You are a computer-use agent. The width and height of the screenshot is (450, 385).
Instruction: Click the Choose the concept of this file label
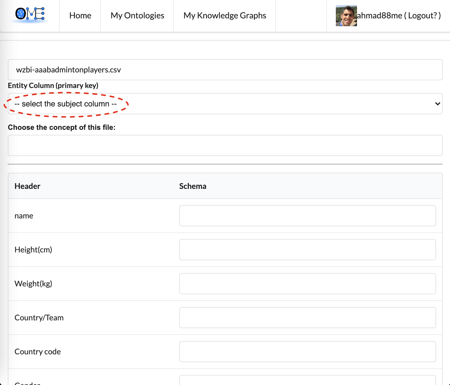[x=62, y=127]
